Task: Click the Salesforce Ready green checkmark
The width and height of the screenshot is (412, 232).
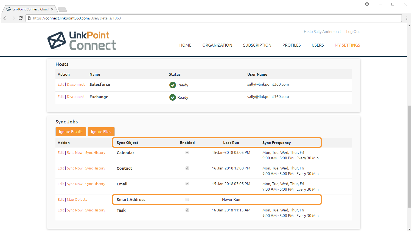Action: pos(173,85)
